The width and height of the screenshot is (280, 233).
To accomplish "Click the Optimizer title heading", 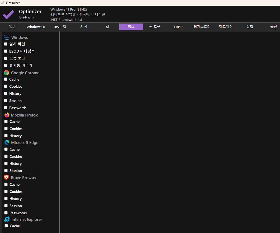I will click(30, 11).
